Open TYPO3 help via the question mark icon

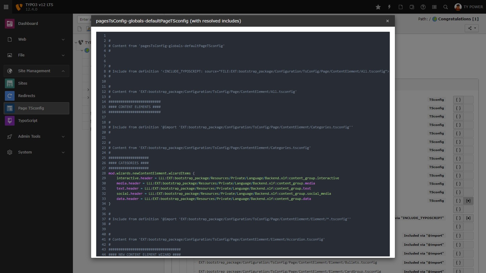coord(423,7)
